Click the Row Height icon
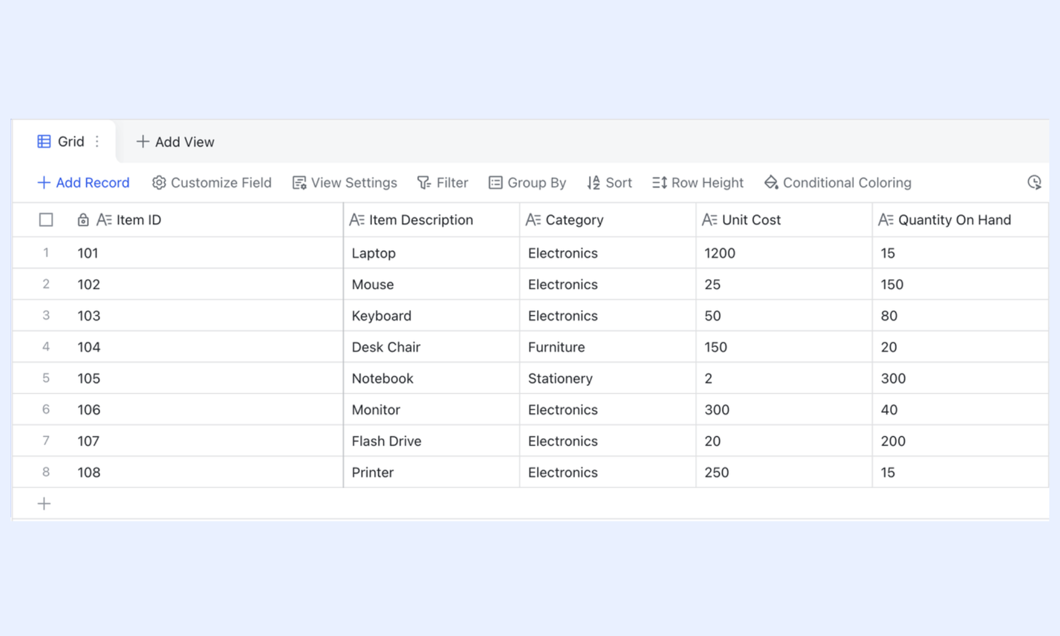1060x636 pixels. tap(660, 183)
